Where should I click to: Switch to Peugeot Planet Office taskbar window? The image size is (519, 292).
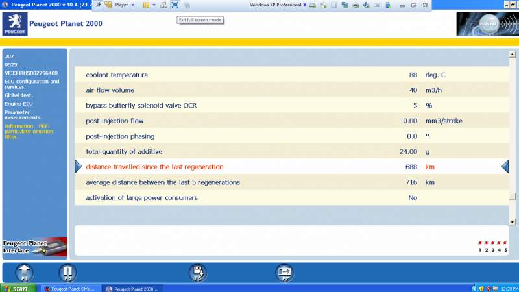pyautogui.click(x=71, y=289)
